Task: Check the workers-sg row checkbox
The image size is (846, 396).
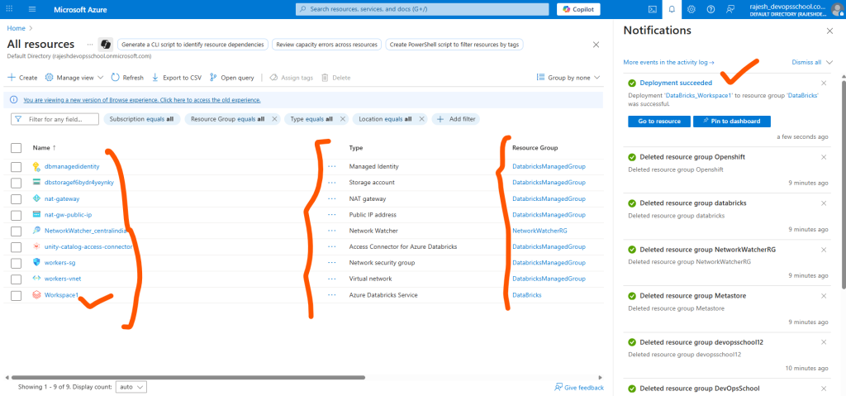Action: pyautogui.click(x=17, y=263)
